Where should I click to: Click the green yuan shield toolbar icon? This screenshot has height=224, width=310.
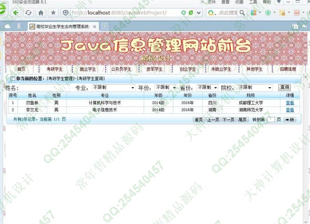[x=268, y=13]
